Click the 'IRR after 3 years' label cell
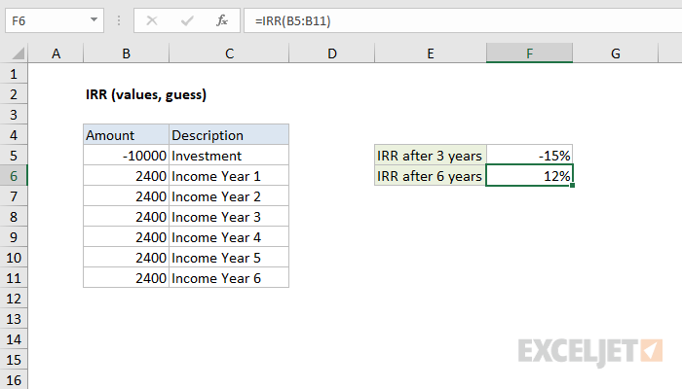 (x=431, y=156)
